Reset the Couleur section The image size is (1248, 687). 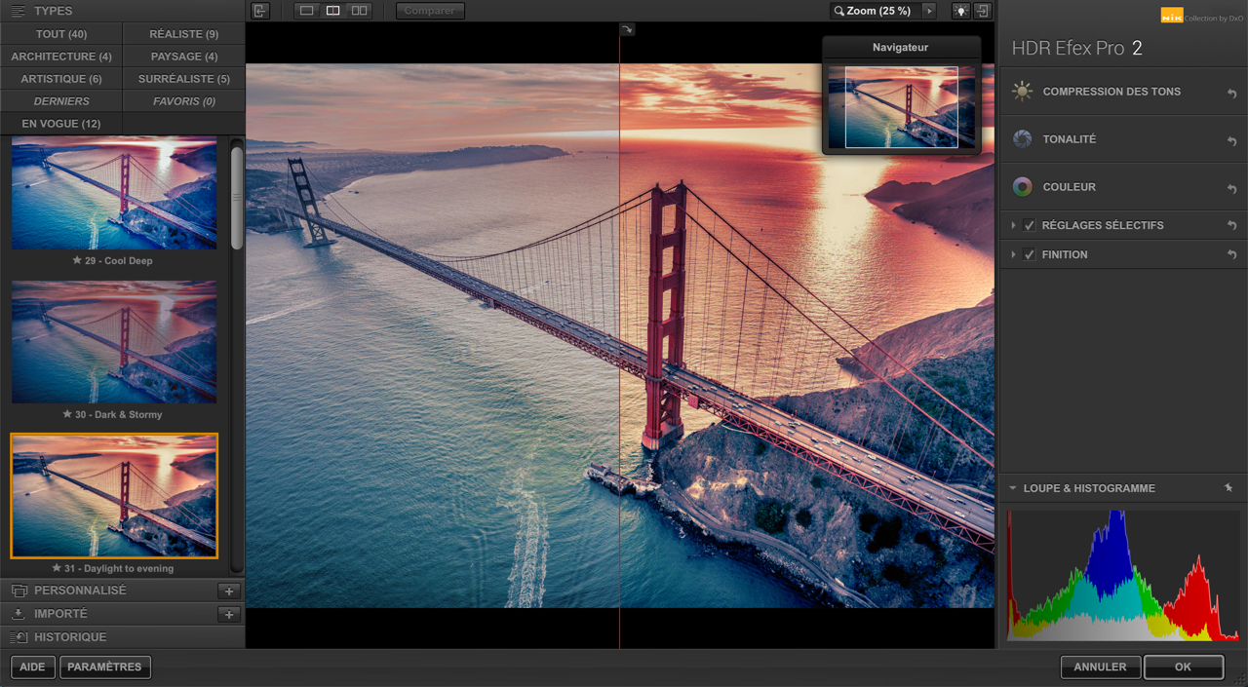point(1231,188)
